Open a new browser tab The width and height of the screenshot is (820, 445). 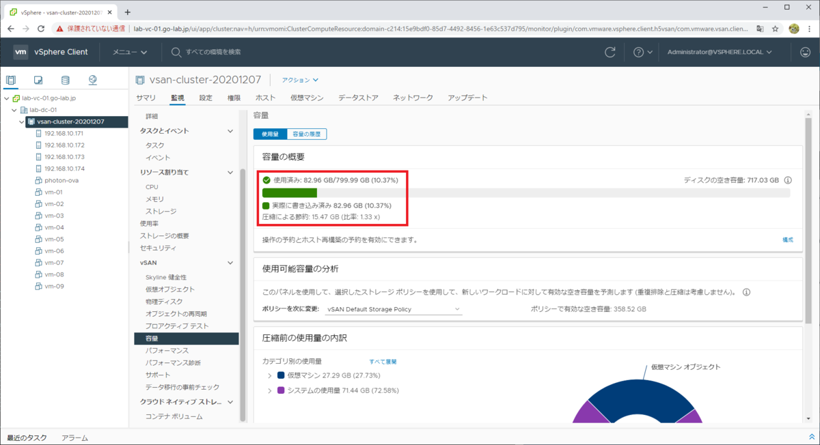pyautogui.click(x=128, y=12)
